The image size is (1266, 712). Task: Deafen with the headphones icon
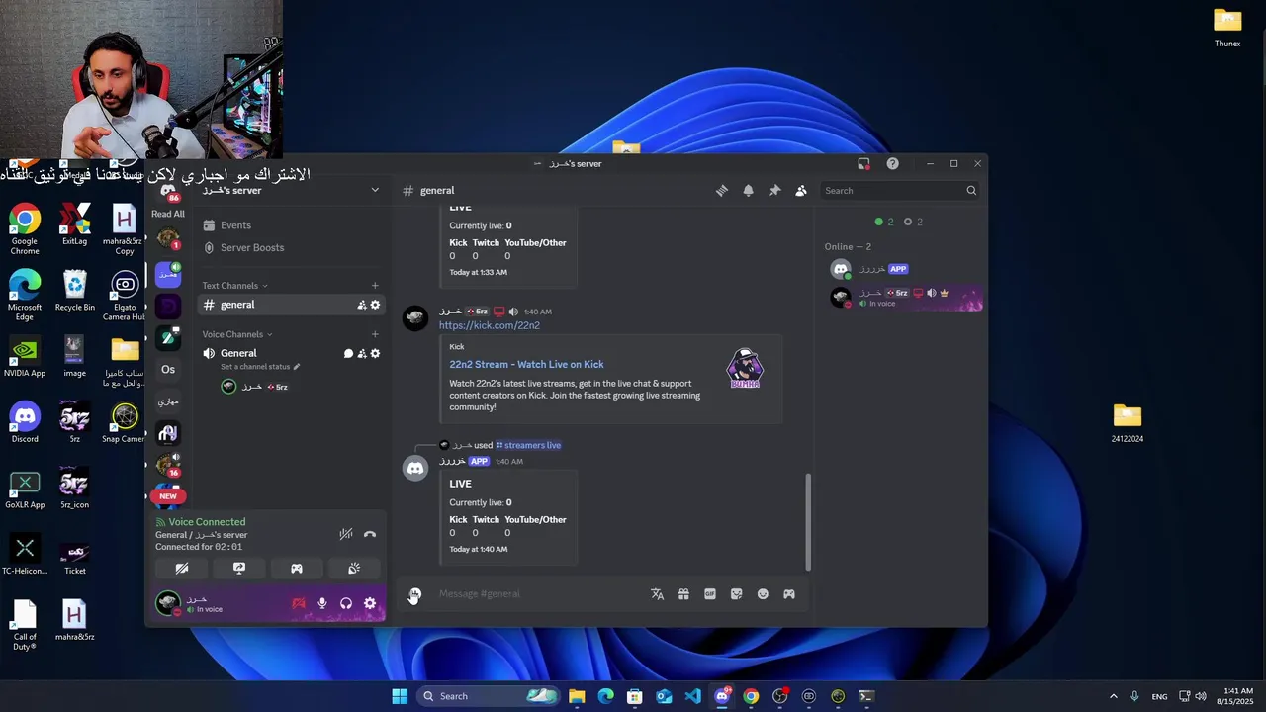pyautogui.click(x=346, y=603)
